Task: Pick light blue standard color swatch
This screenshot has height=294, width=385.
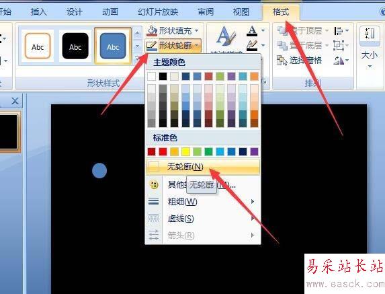Action: [220, 151]
